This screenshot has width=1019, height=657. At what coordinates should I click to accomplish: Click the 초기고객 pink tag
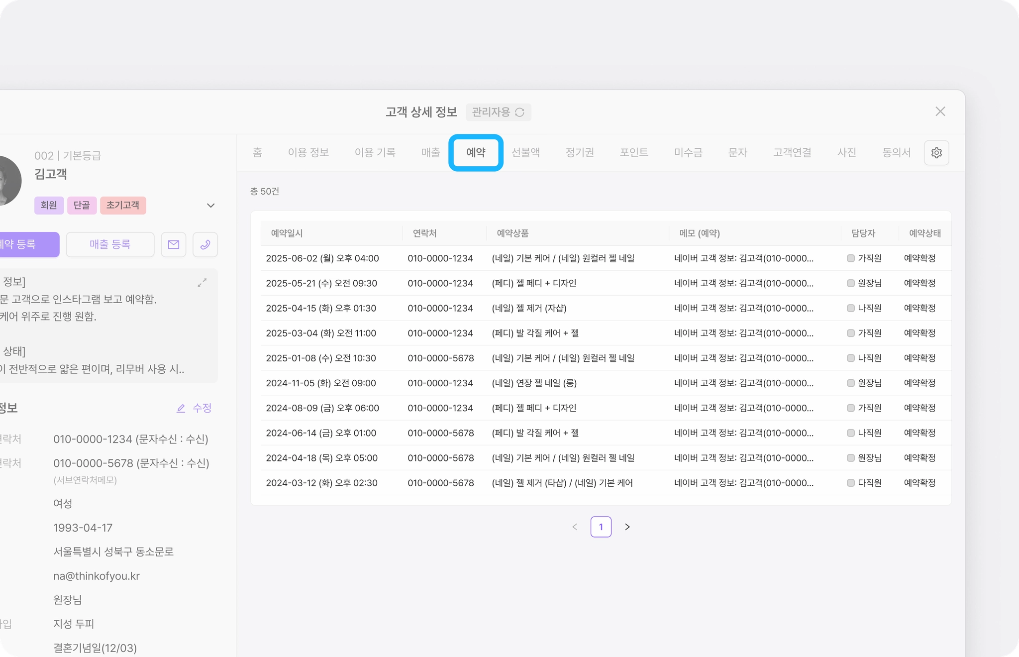(x=123, y=205)
